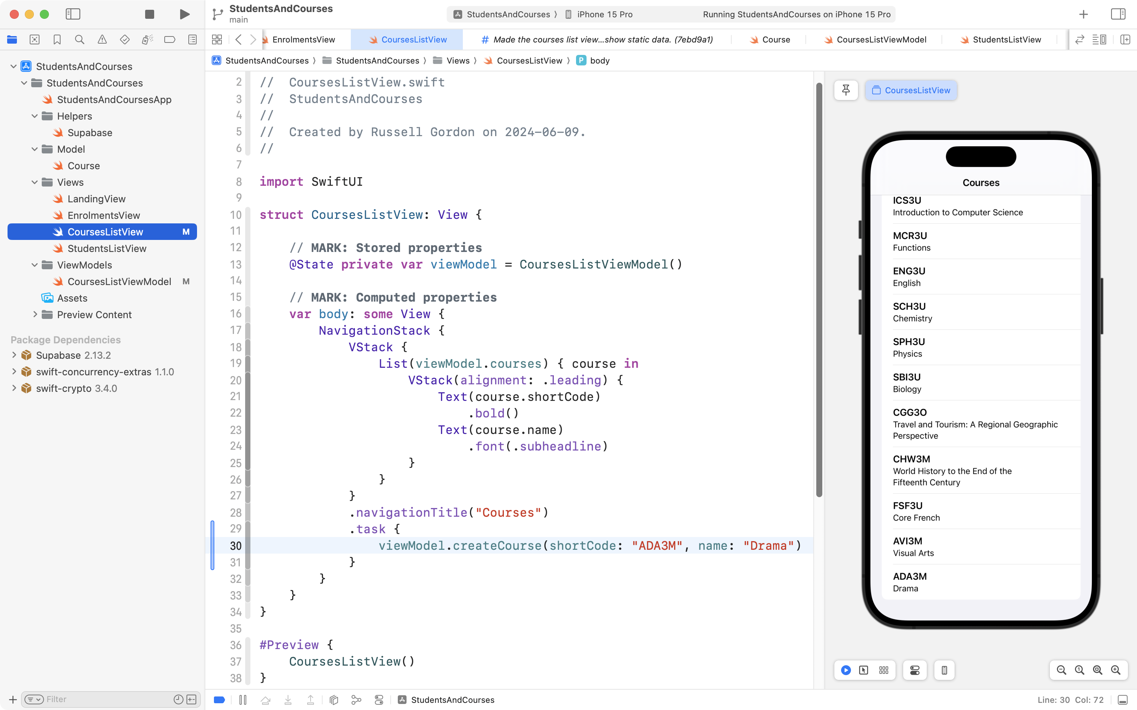This screenshot has height=710, width=1137.
Task: Pin the CoursesListView preview
Action: [x=846, y=90]
